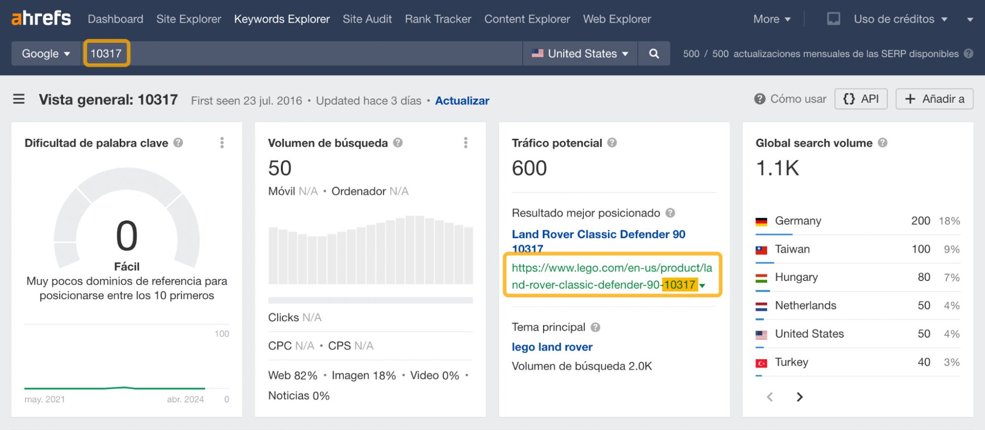Click the Vista general: 10317 heading
Image resolution: width=985 pixels, height=430 pixels.
(108, 100)
